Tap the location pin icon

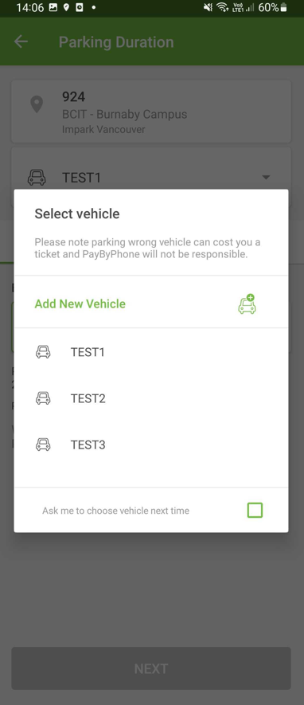coord(37,104)
